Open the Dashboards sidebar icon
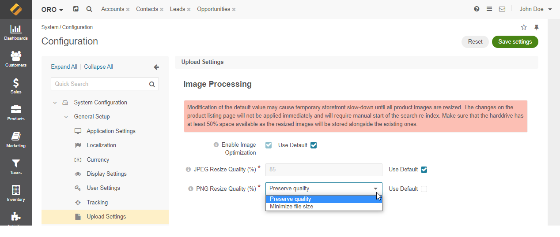Viewport: 560px width, 237px height. pyautogui.click(x=16, y=33)
